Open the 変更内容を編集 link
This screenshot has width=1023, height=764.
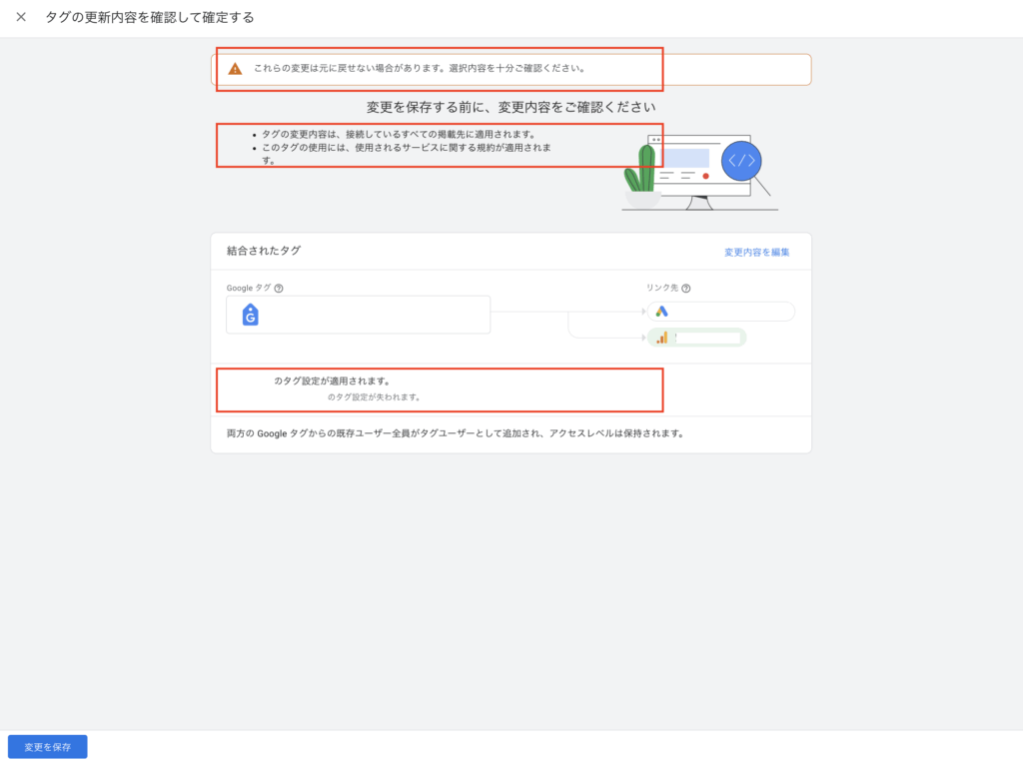click(757, 252)
